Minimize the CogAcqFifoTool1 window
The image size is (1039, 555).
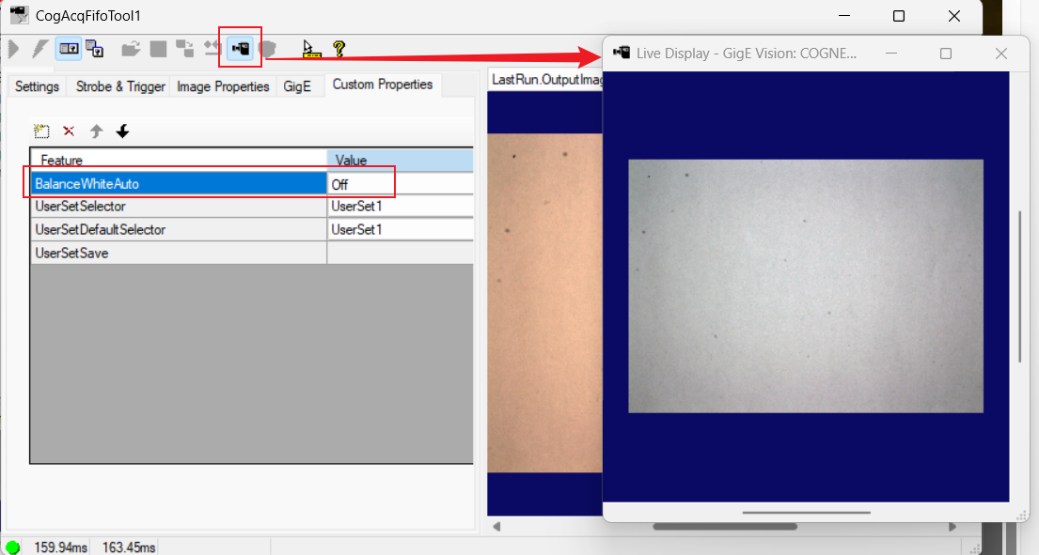click(844, 15)
